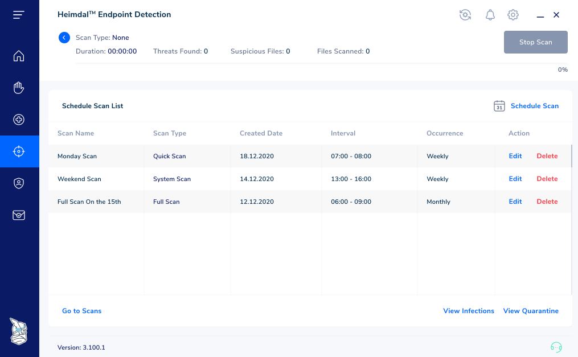Click the blue back arrow button
Screen dimensions: 578x357
(x=64, y=38)
